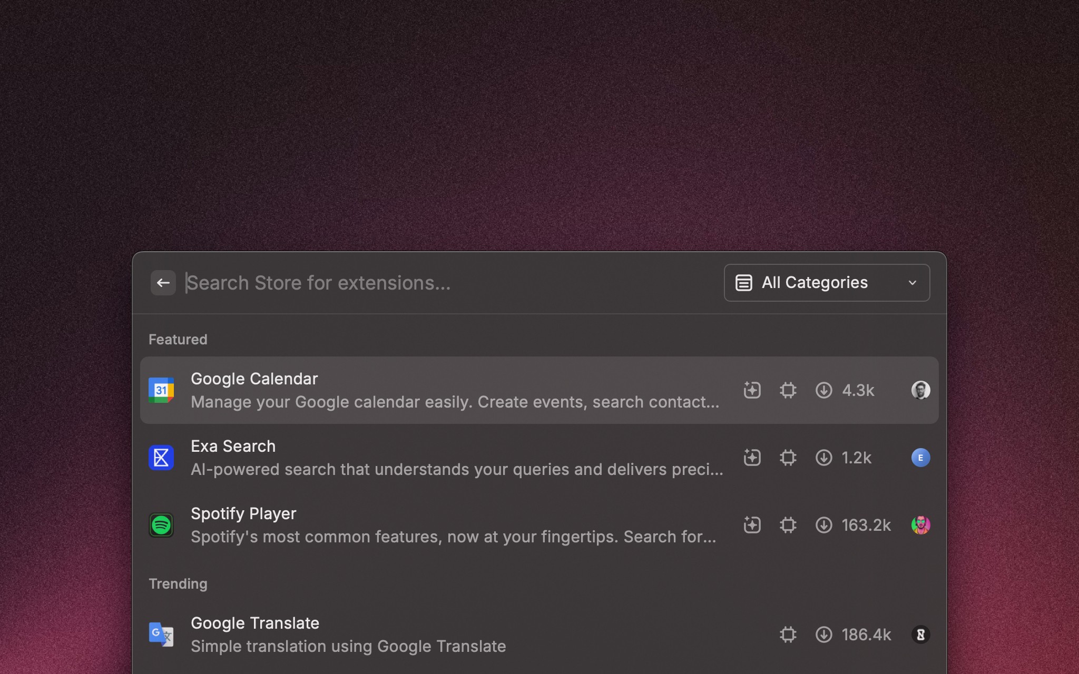This screenshot has width=1079, height=674.
Task: Click the Google Translate author avatar
Action: tap(920, 635)
